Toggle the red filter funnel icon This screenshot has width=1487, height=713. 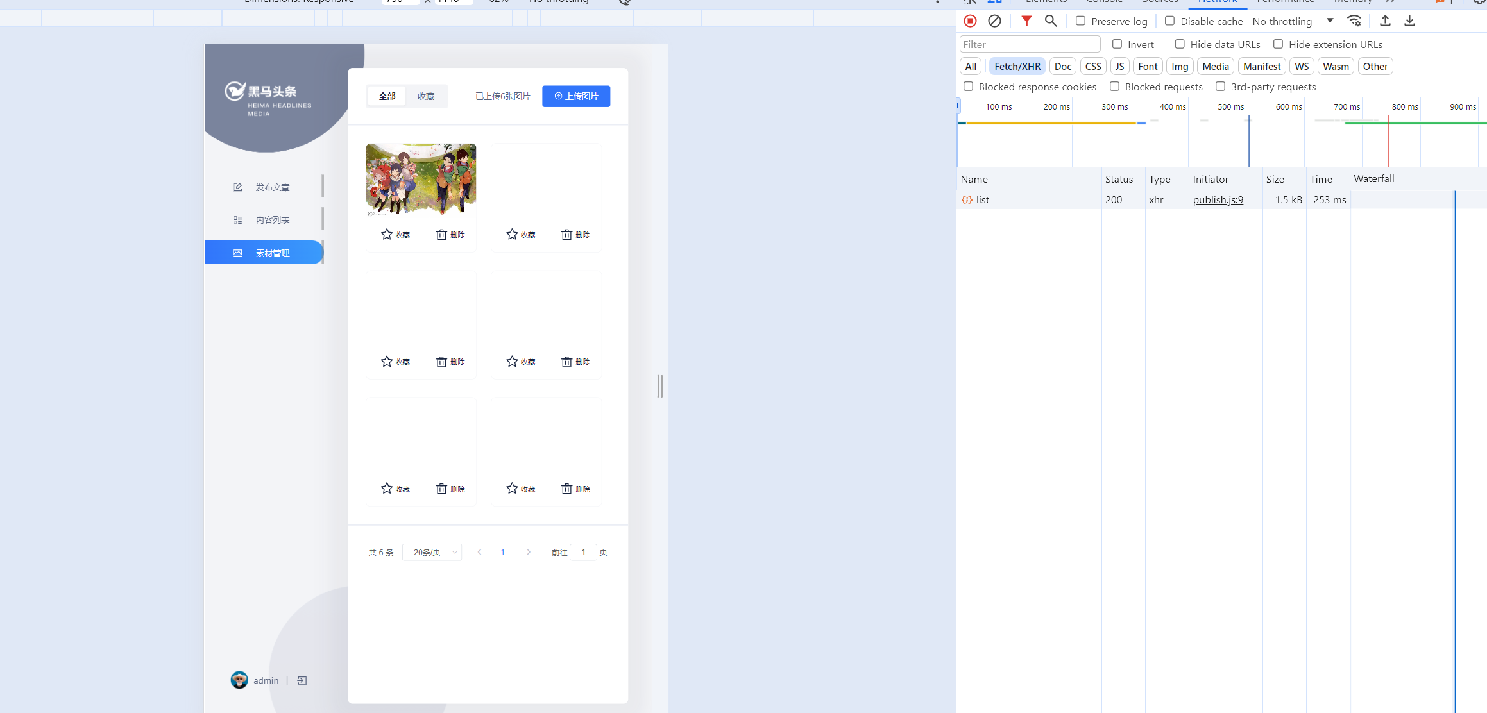(1026, 21)
